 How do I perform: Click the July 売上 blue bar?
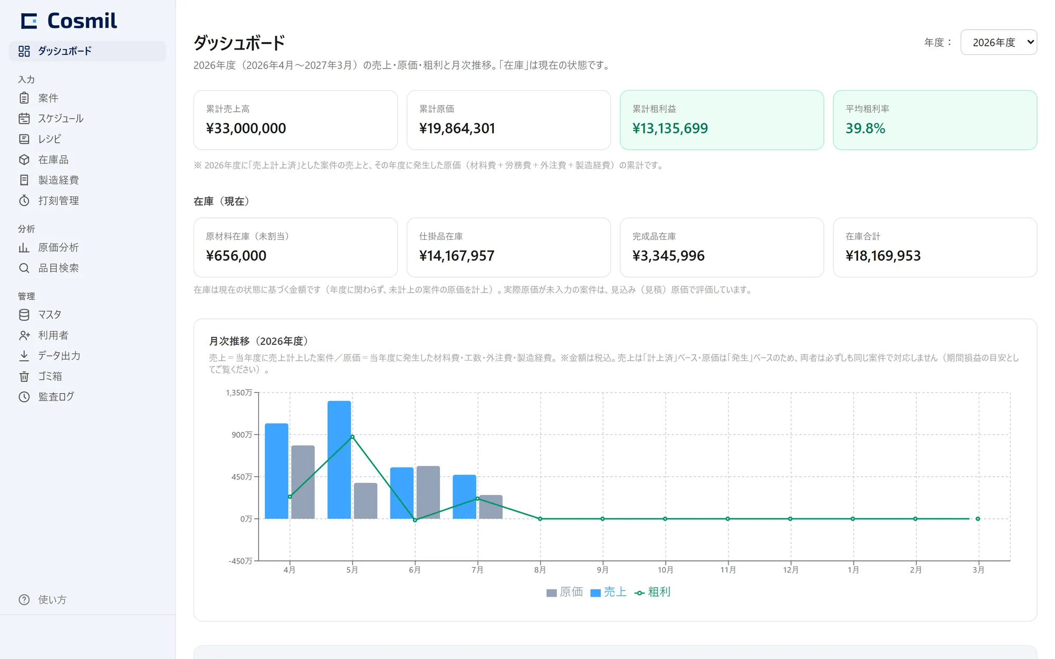465,497
